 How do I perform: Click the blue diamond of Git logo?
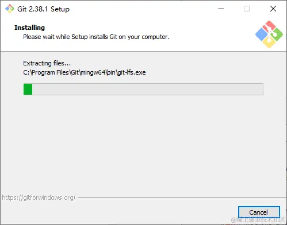click(x=261, y=34)
